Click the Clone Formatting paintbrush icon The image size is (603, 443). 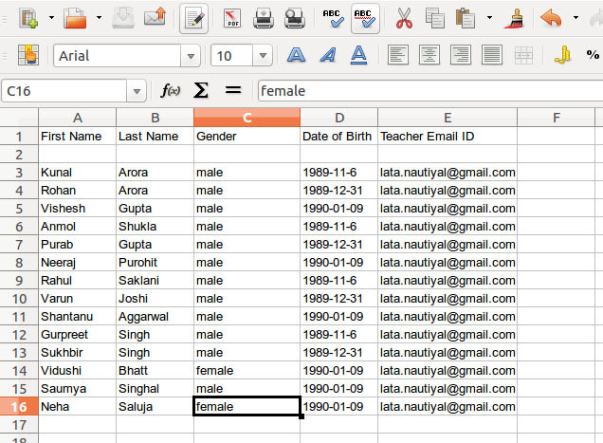pos(516,18)
